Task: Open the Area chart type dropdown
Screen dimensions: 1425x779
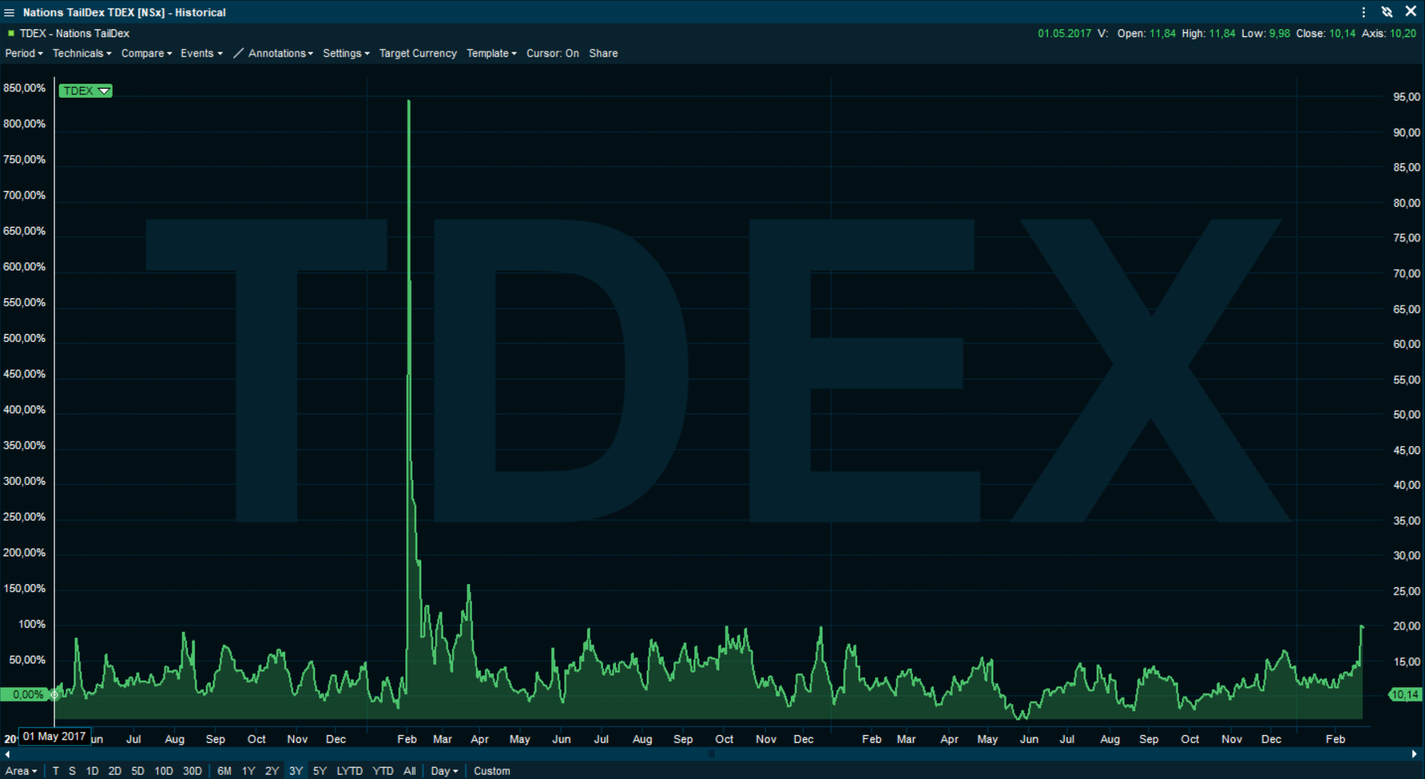Action: click(x=21, y=771)
